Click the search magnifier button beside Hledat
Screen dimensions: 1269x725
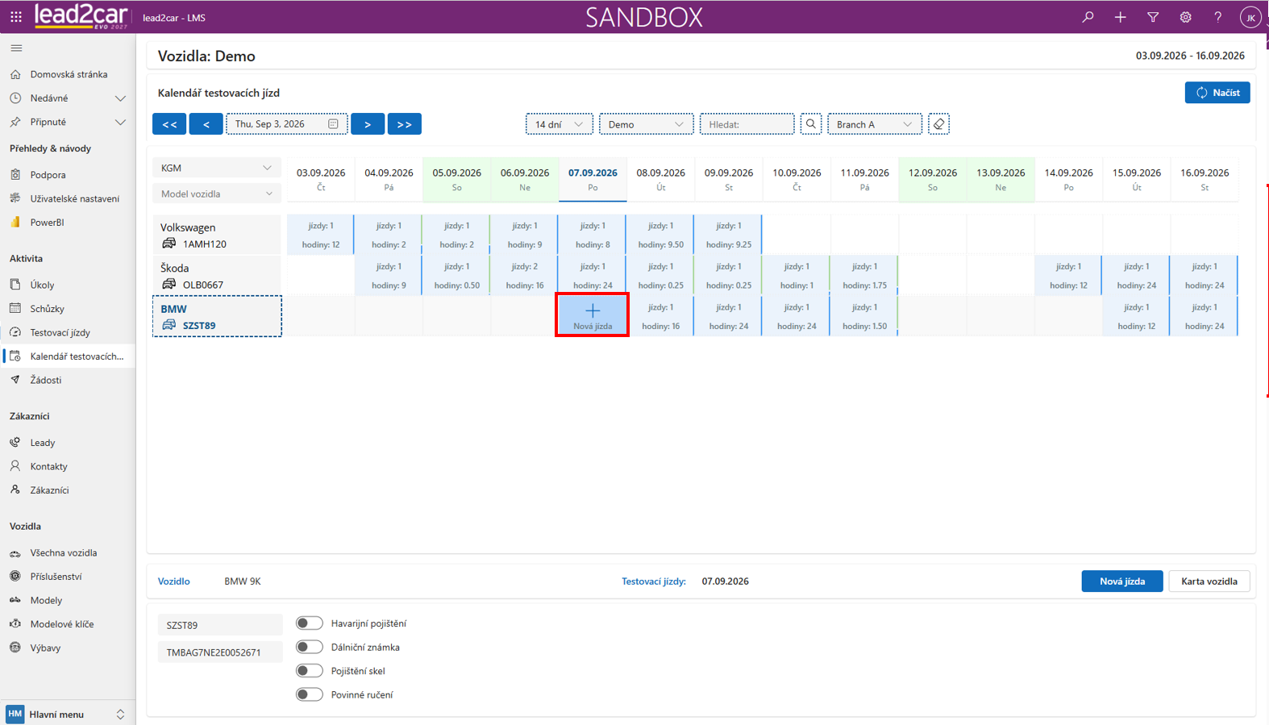click(811, 124)
